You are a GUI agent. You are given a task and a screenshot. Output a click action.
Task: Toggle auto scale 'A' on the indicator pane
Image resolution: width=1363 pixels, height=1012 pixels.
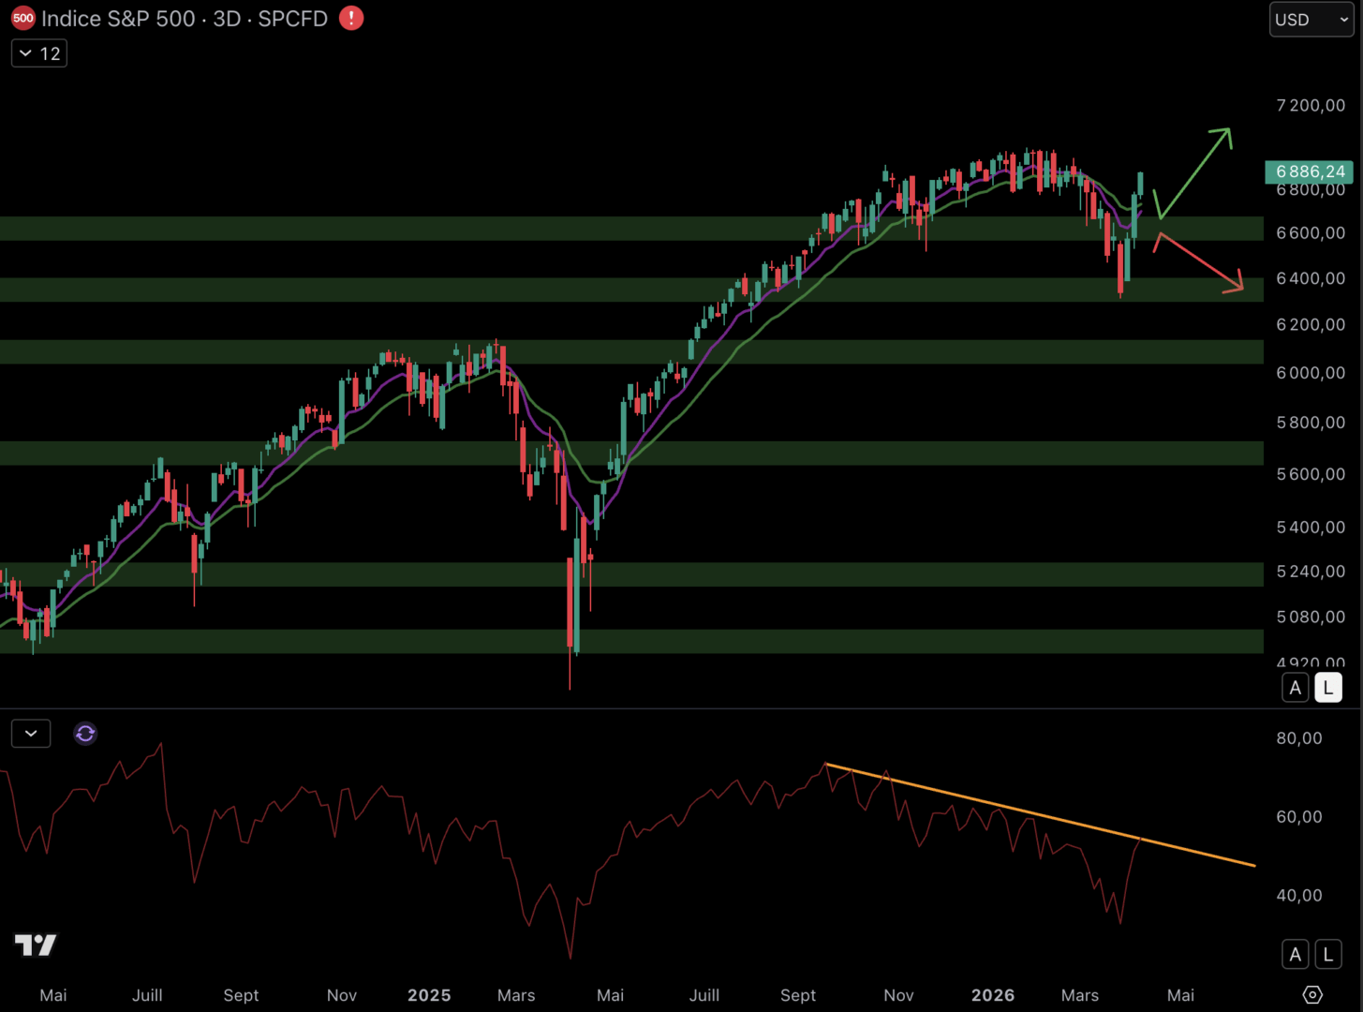coord(1295,955)
